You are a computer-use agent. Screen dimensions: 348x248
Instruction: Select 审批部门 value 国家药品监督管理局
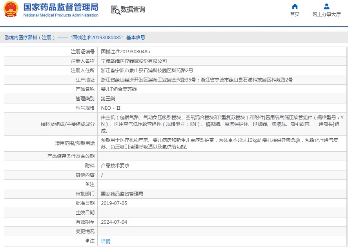click(x=122, y=194)
